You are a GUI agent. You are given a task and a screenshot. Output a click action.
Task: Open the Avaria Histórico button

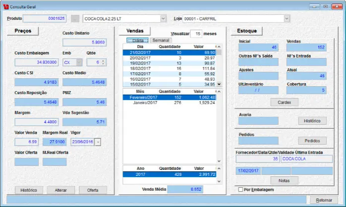pos(312,121)
